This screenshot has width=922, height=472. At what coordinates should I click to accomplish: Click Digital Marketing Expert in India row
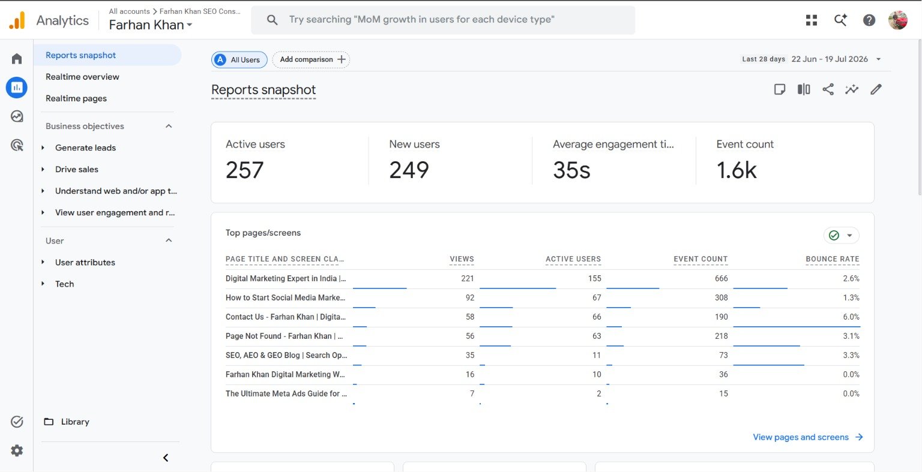(543, 279)
